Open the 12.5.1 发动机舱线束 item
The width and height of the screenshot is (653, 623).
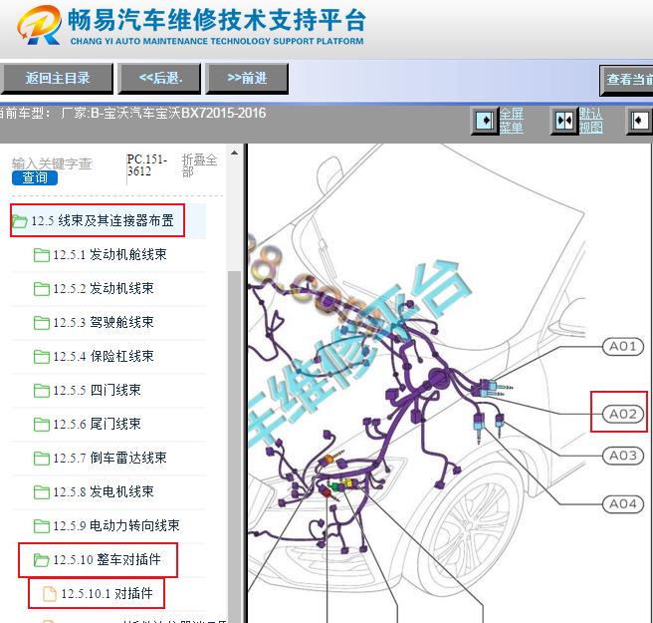pos(109,254)
